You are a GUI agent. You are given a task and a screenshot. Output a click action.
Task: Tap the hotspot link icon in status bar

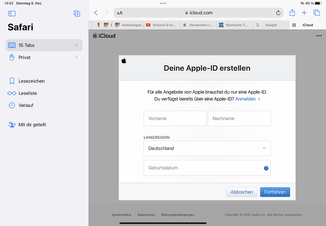coord(302,3)
